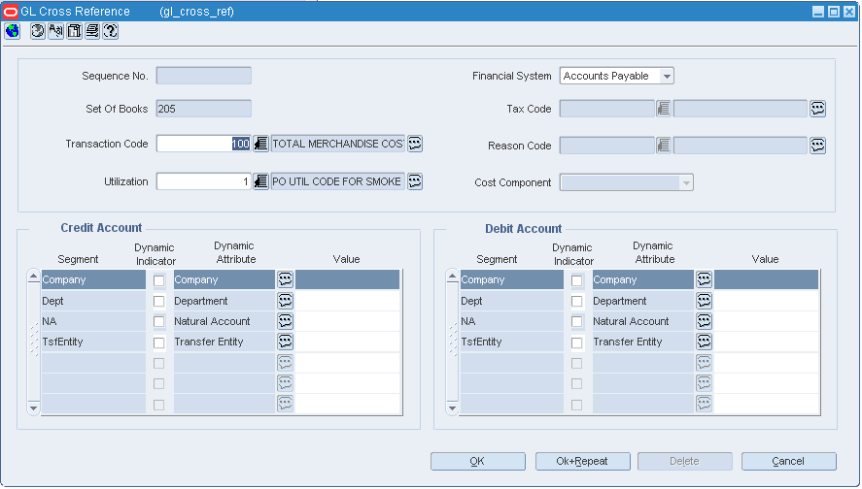Click comment icon at end of Reason Code
This screenshot has width=862, height=489.
coord(817,146)
